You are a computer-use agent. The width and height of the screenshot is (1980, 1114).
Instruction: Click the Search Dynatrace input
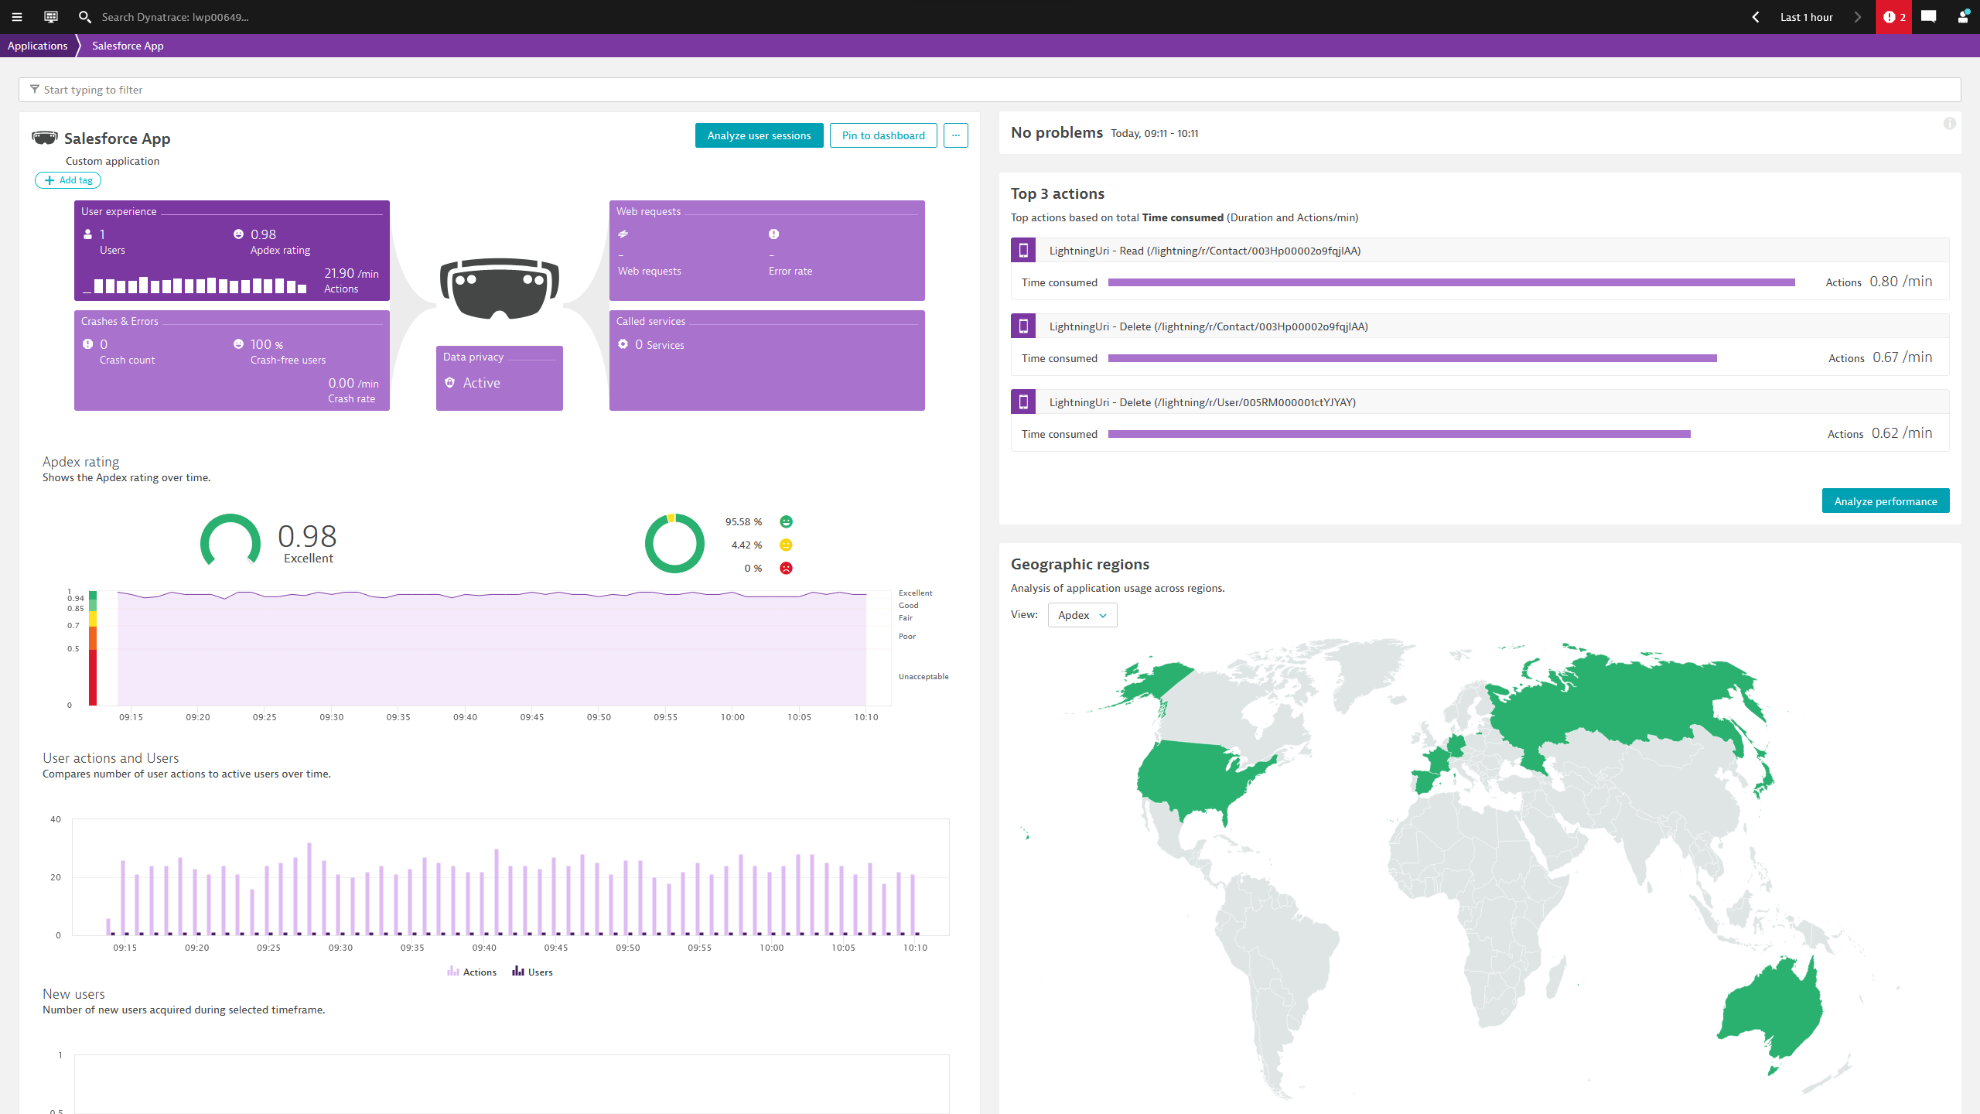click(x=176, y=17)
